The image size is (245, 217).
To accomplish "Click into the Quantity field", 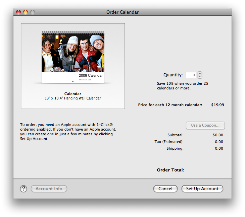I will pos(191,75).
